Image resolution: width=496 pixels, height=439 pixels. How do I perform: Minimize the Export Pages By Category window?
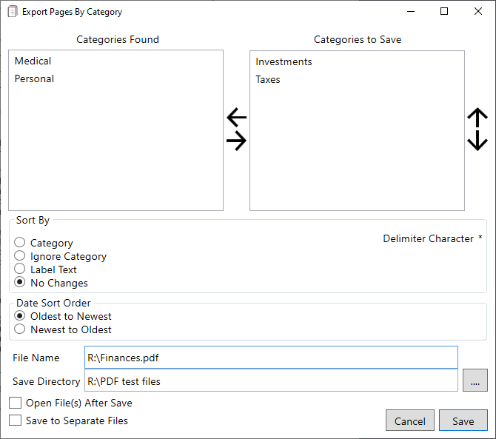point(411,11)
